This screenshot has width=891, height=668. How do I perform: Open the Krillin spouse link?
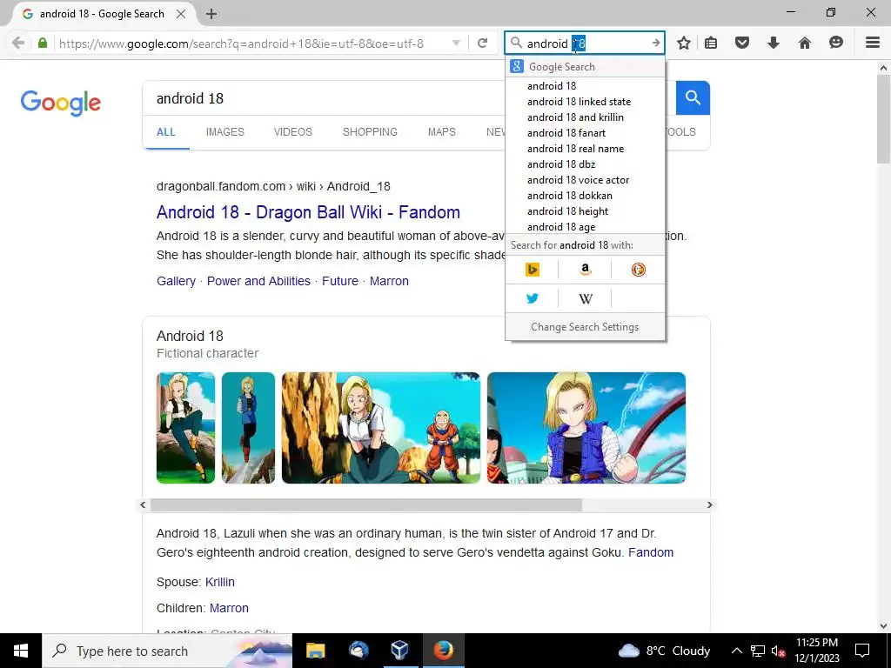tap(219, 582)
